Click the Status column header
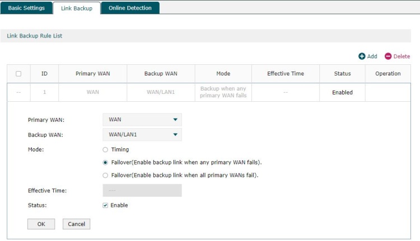 (342, 74)
